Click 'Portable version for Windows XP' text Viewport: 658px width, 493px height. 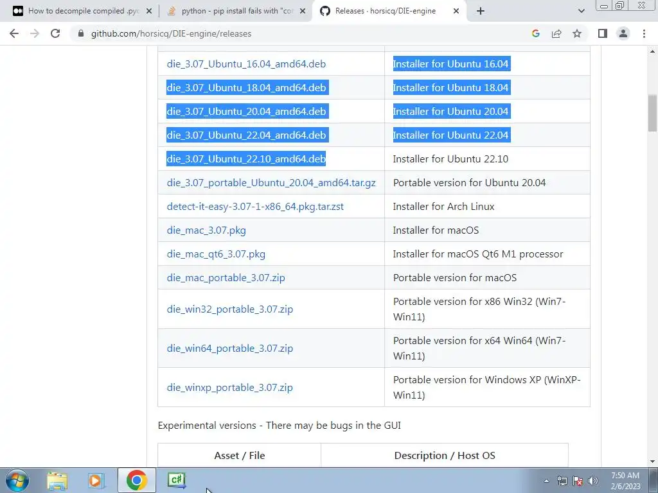click(x=487, y=387)
